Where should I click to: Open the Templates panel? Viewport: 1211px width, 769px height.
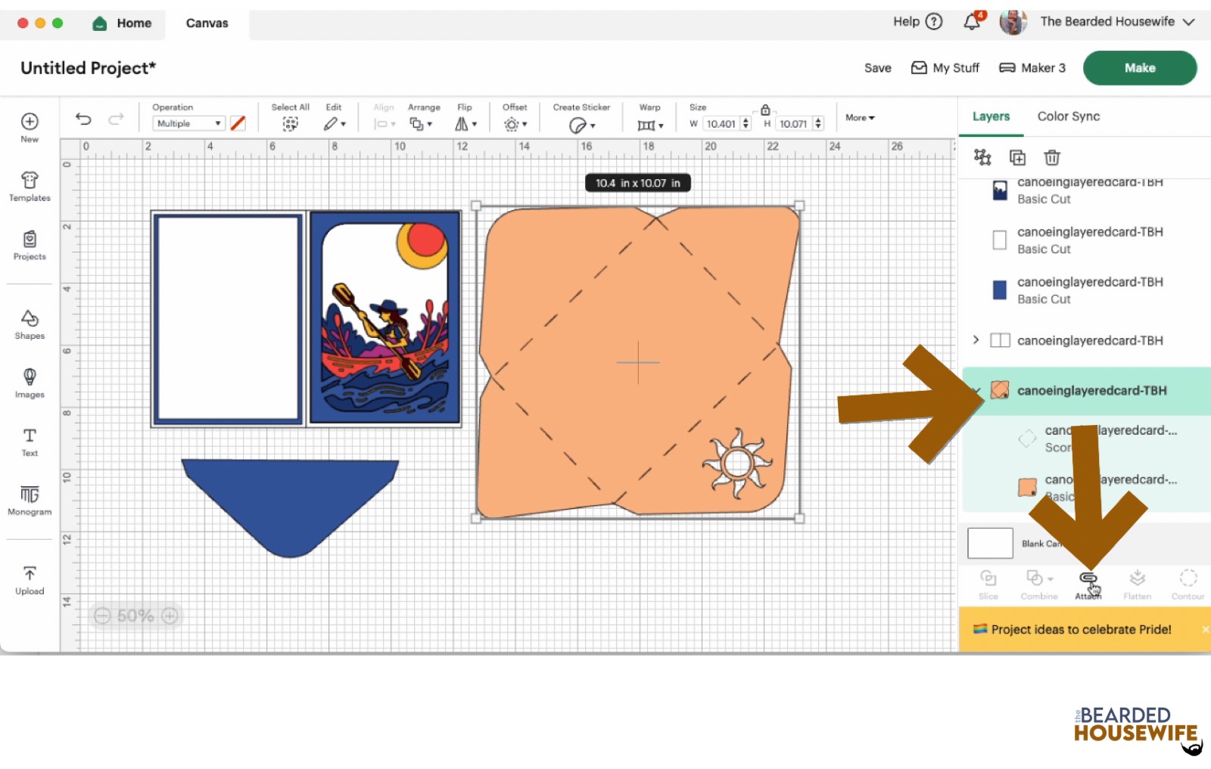30,186
